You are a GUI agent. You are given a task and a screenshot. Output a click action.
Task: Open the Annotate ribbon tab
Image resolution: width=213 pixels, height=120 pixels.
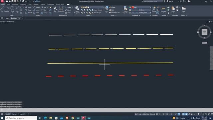pos(15,4)
